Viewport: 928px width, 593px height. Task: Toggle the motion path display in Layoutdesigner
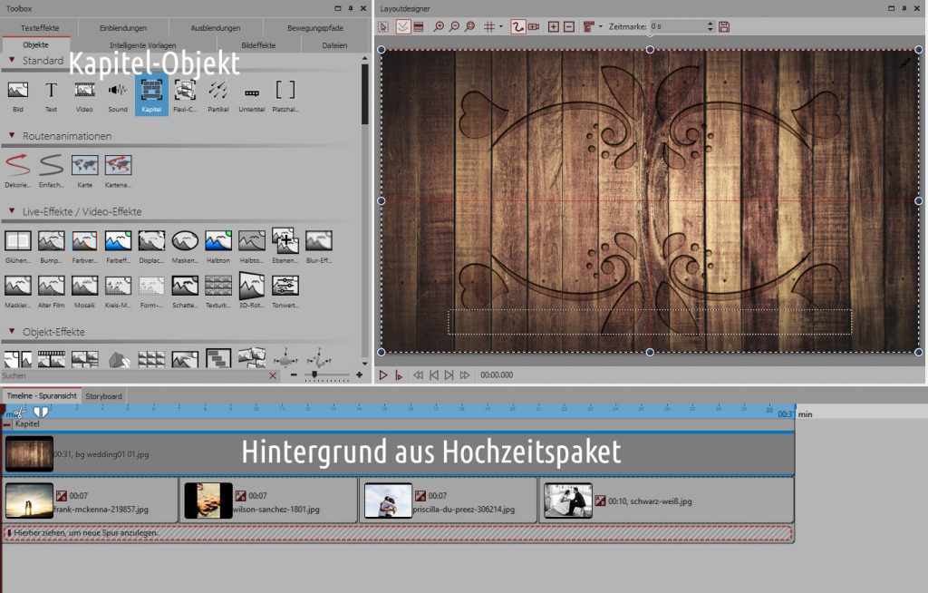click(x=518, y=27)
